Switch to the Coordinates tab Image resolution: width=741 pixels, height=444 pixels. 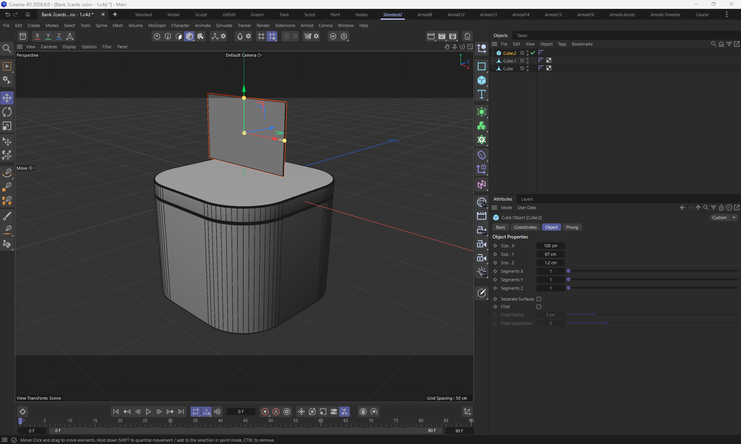tap(525, 227)
